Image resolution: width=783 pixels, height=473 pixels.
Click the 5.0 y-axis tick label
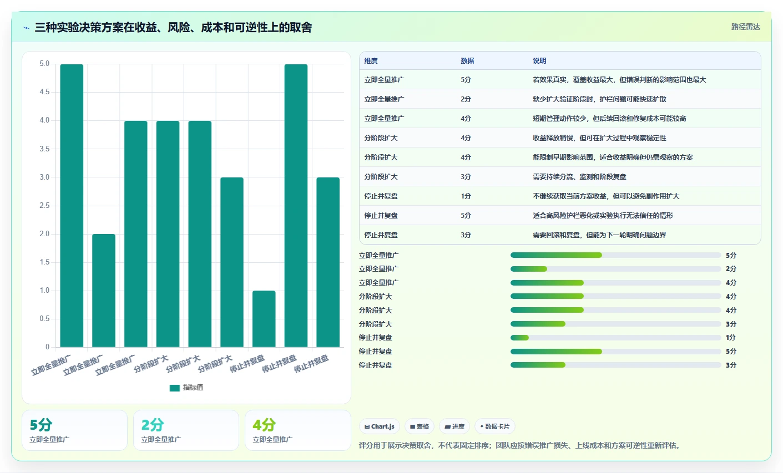(x=44, y=64)
